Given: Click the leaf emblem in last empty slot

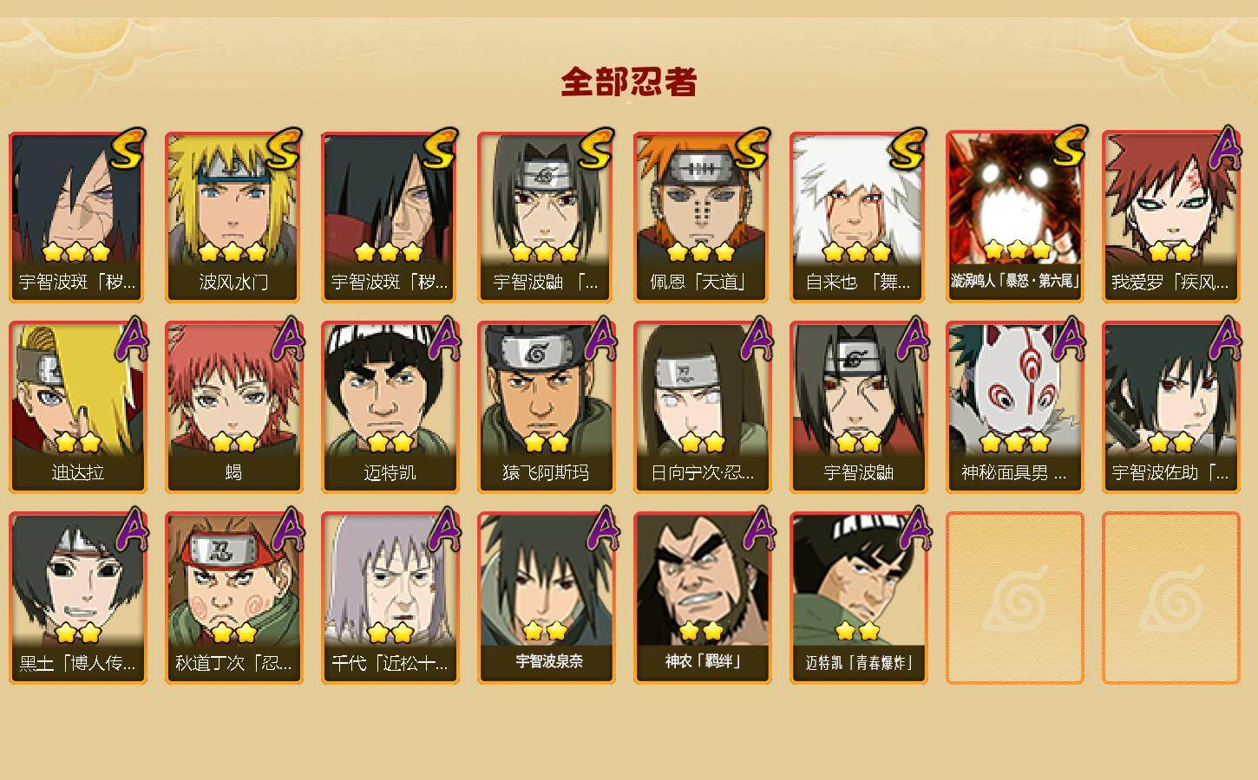Looking at the screenshot, I should tap(1170, 599).
